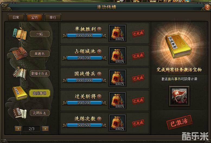Click the red flag stratagem reward thumbnail

click(179, 96)
